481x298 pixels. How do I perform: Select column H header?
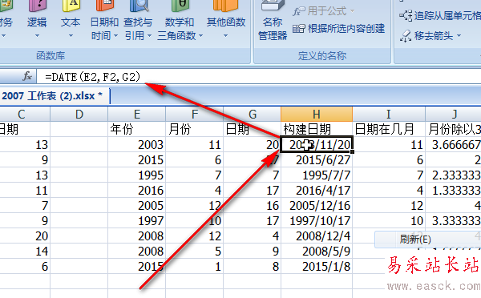pos(317,115)
